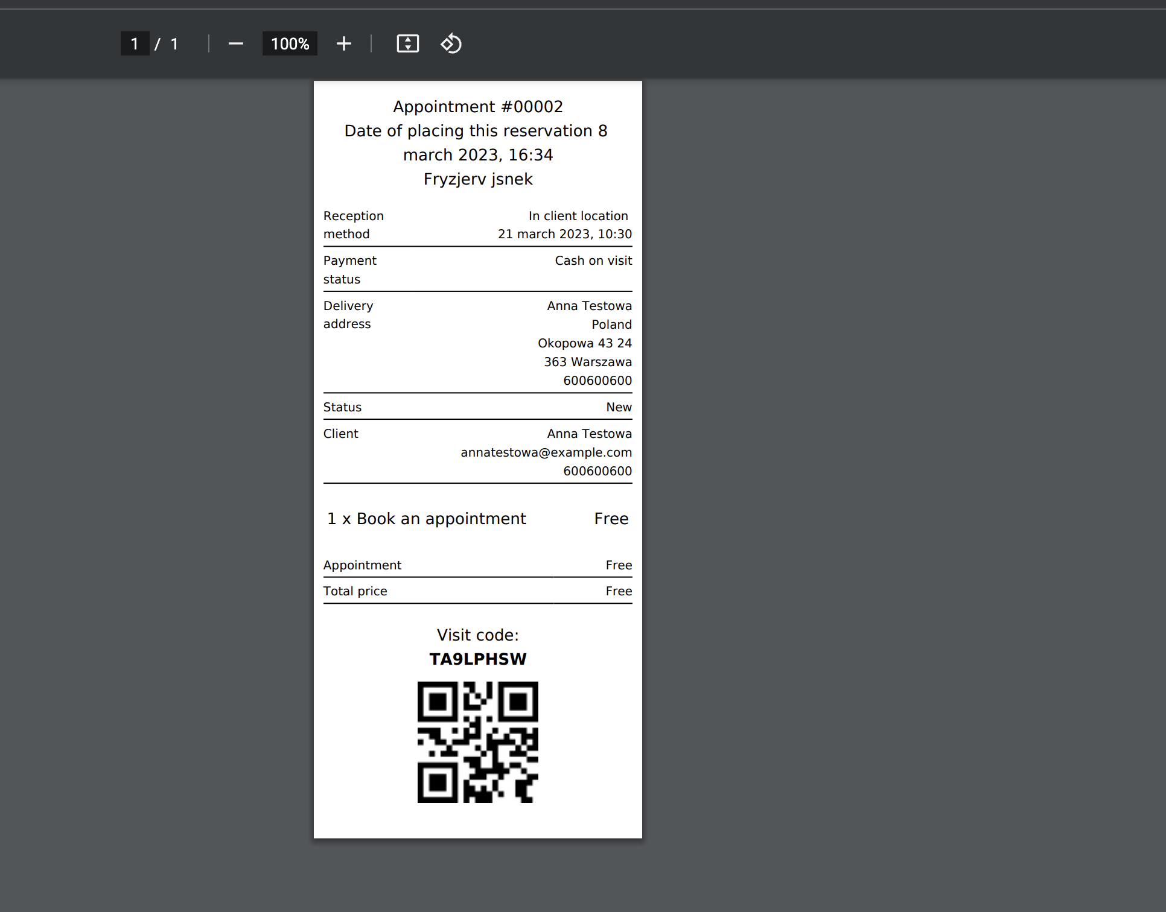Click the zoom in plus icon
1166x912 pixels.
point(343,44)
